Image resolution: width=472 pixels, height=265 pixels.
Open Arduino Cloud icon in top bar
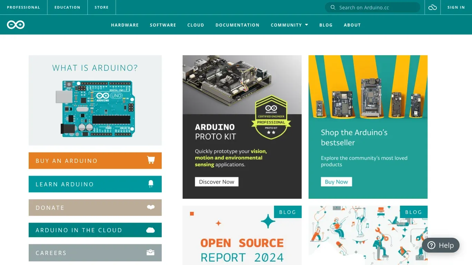433,7
